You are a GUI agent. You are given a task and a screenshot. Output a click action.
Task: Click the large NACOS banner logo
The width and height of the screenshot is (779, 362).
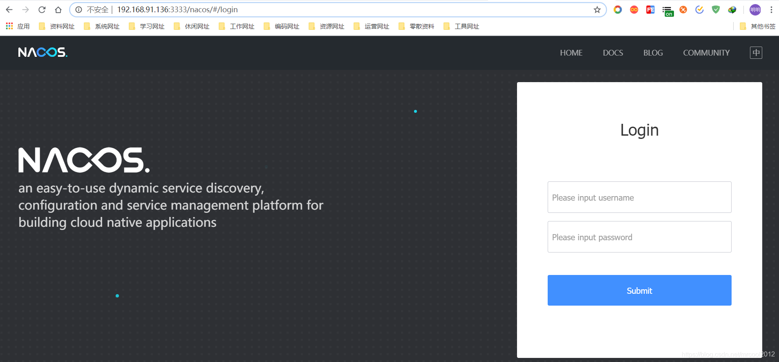coord(84,160)
